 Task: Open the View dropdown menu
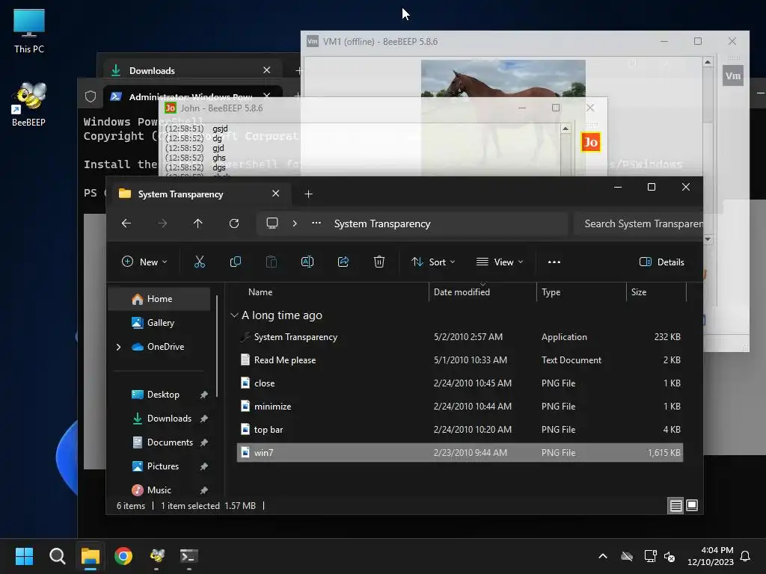coord(500,262)
